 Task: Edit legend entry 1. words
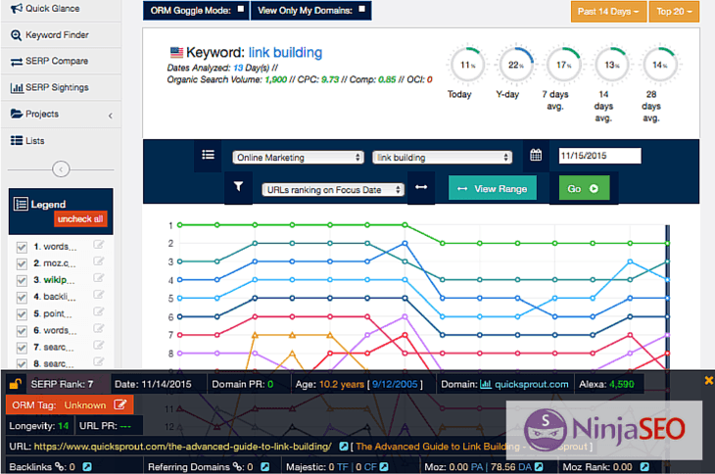coord(99,245)
